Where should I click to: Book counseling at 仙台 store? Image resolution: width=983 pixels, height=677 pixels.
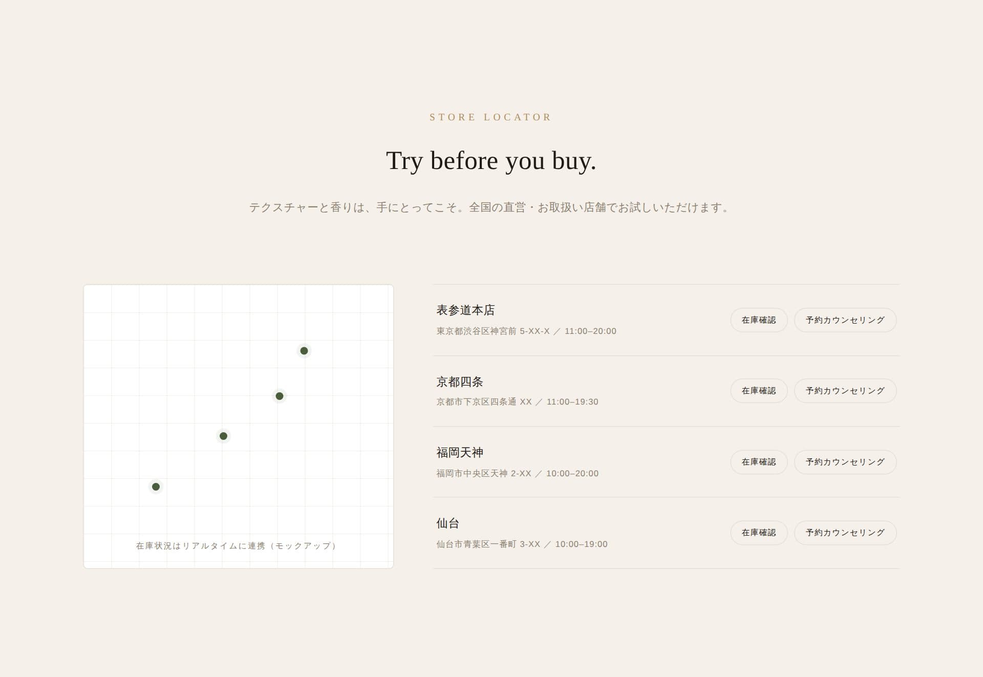845,533
